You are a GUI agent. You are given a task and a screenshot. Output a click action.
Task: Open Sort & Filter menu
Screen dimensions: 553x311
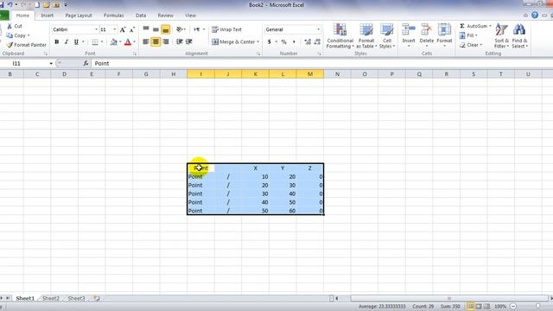click(x=501, y=36)
